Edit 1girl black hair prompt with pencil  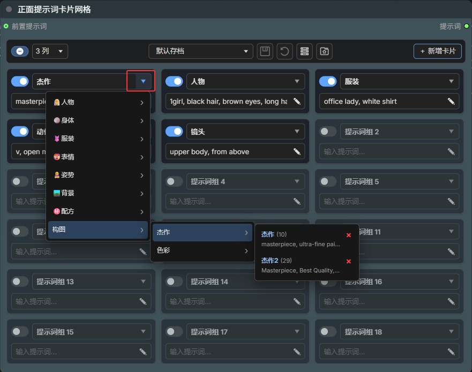[x=297, y=101]
